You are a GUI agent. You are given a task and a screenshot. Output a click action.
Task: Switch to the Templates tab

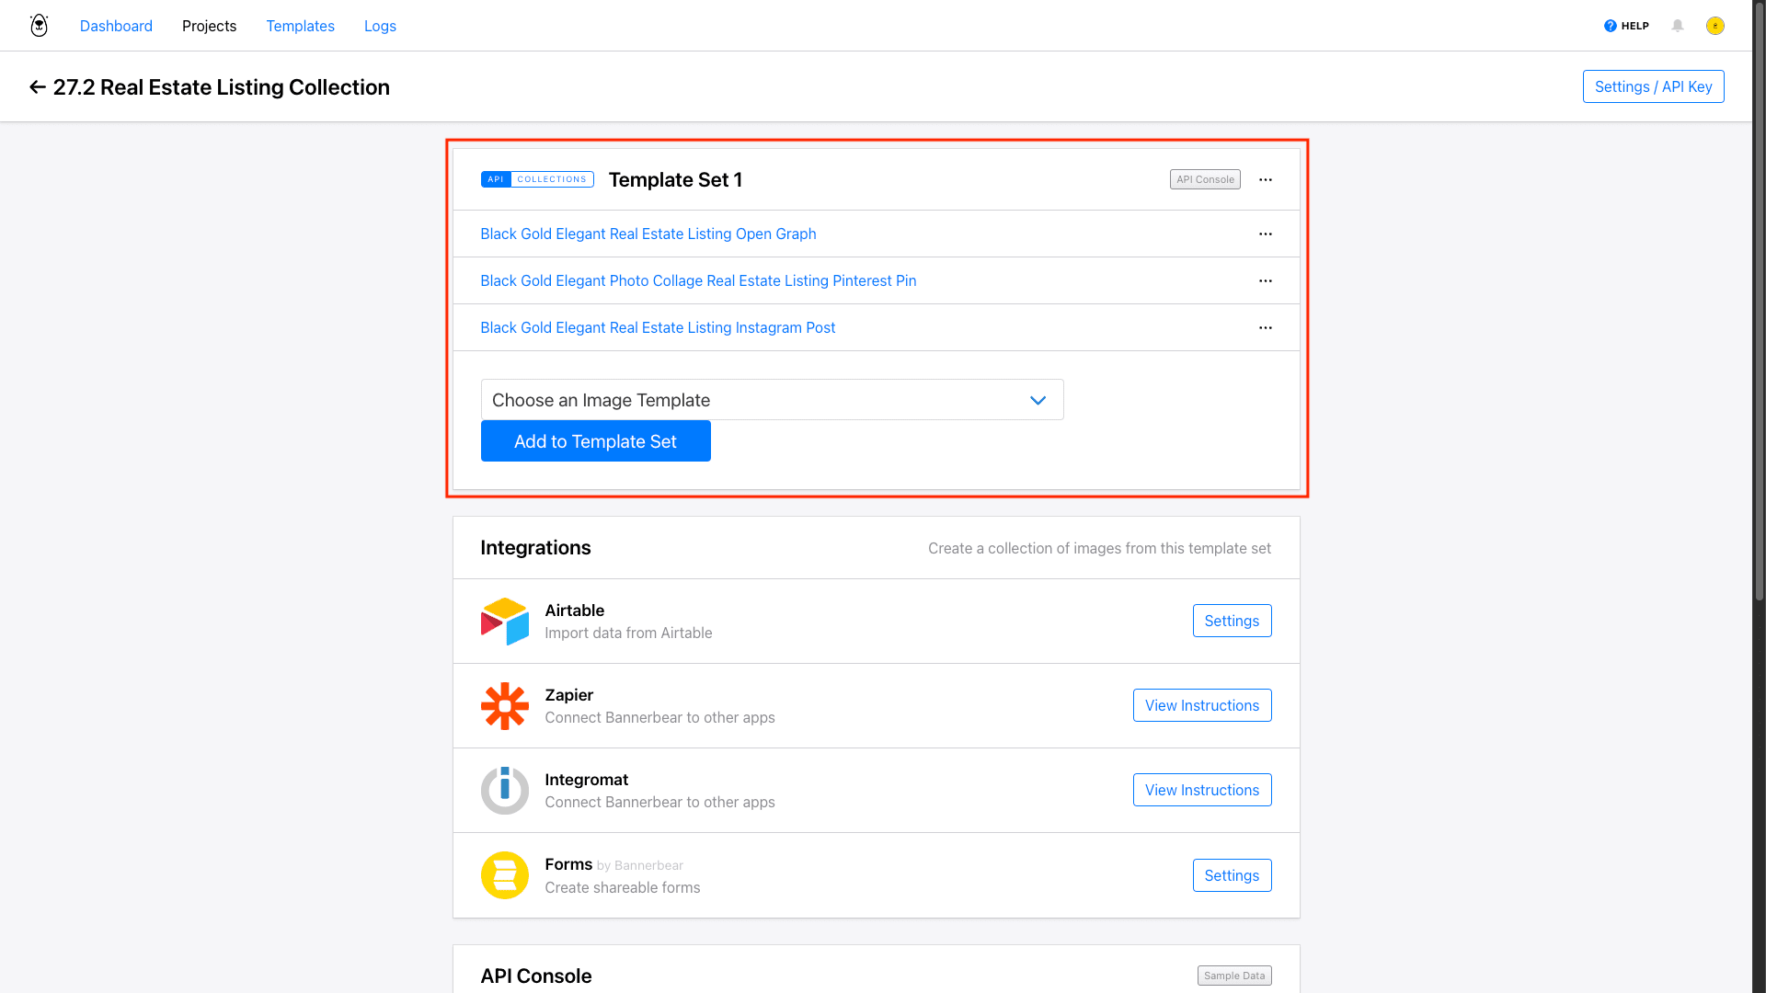(300, 26)
